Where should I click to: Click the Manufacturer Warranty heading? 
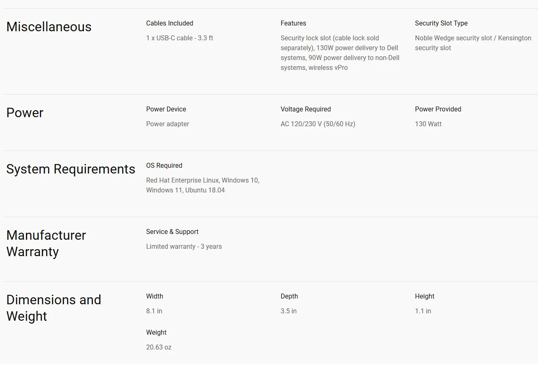46,243
